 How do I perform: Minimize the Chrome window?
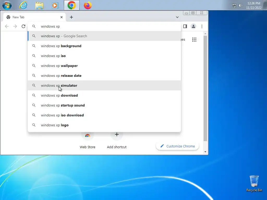point(186,13)
